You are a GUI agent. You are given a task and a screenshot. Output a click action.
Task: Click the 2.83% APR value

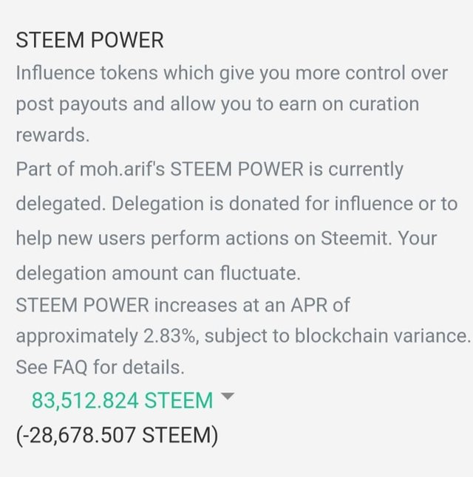[x=171, y=335]
